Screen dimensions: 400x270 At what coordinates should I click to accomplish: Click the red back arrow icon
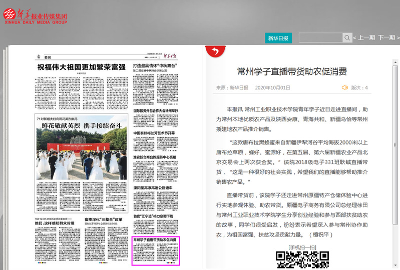pyautogui.click(x=215, y=51)
